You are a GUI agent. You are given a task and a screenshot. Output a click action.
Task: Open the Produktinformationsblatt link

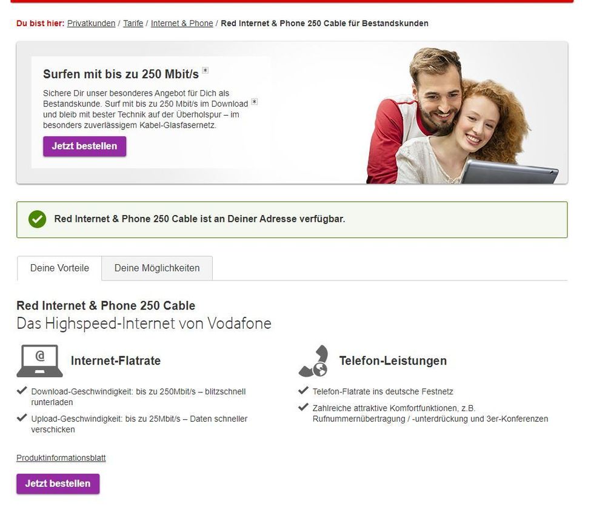[x=61, y=458]
